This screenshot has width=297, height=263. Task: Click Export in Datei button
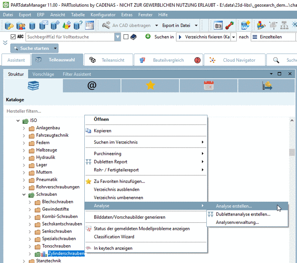(x=176, y=25)
